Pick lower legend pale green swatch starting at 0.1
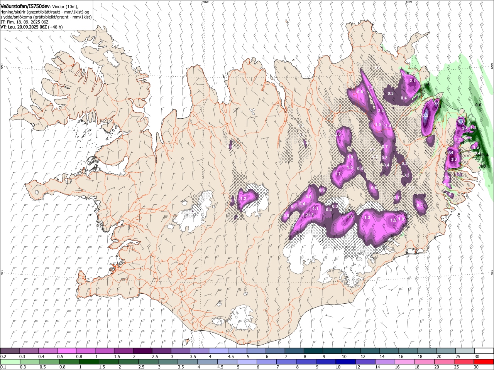 pyautogui.click(x=10, y=362)
